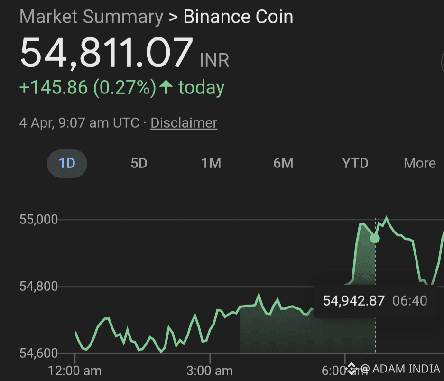Image resolution: width=444 pixels, height=381 pixels.
Task: Select the 1D time range tab
Action: click(67, 163)
